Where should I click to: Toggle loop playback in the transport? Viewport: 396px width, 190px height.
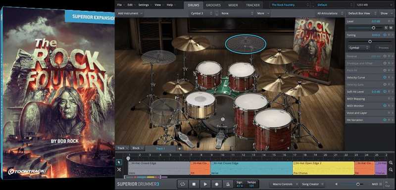(182, 184)
